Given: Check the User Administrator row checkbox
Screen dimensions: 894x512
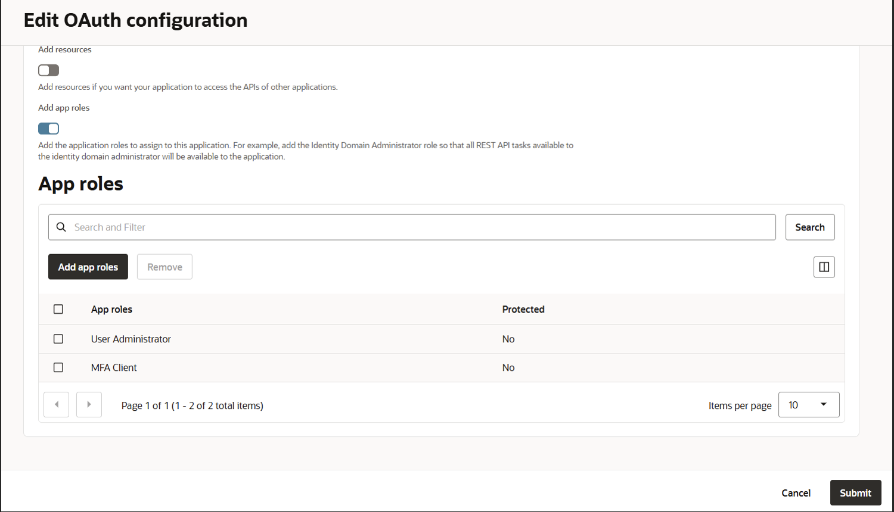Looking at the screenshot, I should [58, 338].
